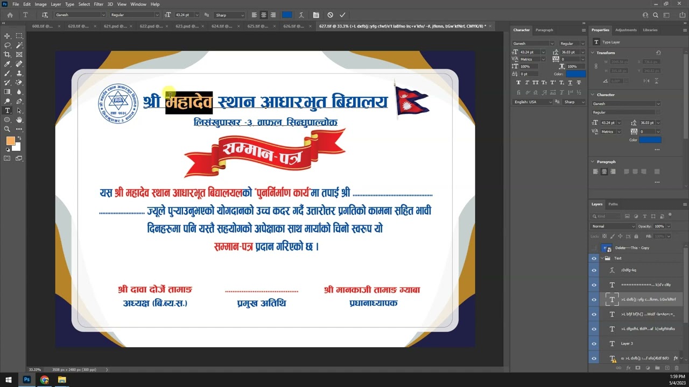Switch to the Paragraph tab
Screen dimensions: 689x387
point(544,30)
